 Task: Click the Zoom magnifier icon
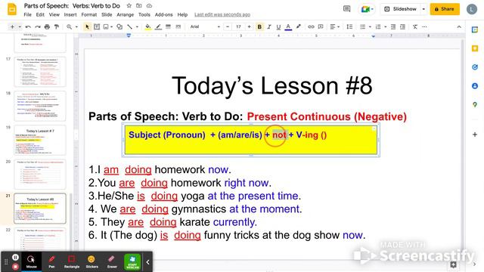(x=69, y=27)
